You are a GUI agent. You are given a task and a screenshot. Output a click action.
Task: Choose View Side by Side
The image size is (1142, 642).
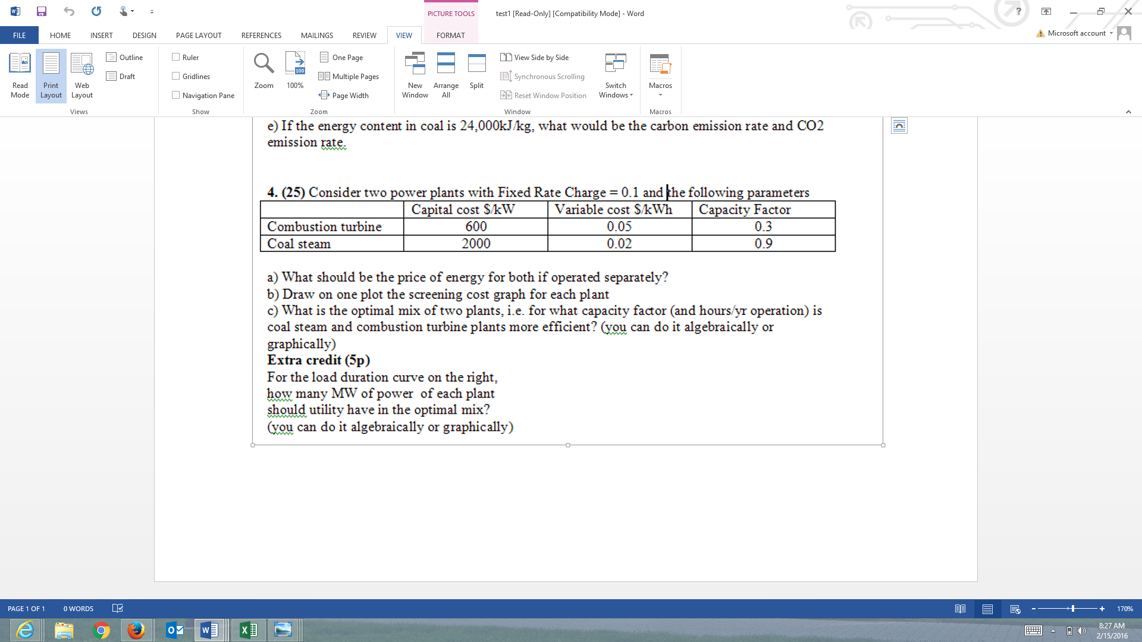click(535, 57)
